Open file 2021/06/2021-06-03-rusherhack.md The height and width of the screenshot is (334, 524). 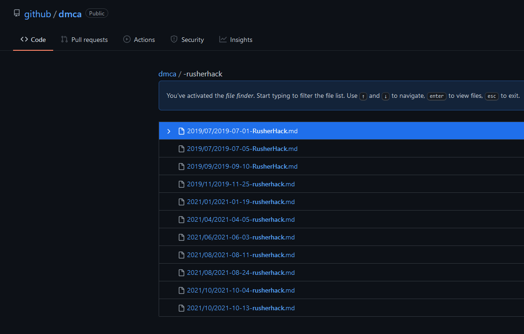241,237
